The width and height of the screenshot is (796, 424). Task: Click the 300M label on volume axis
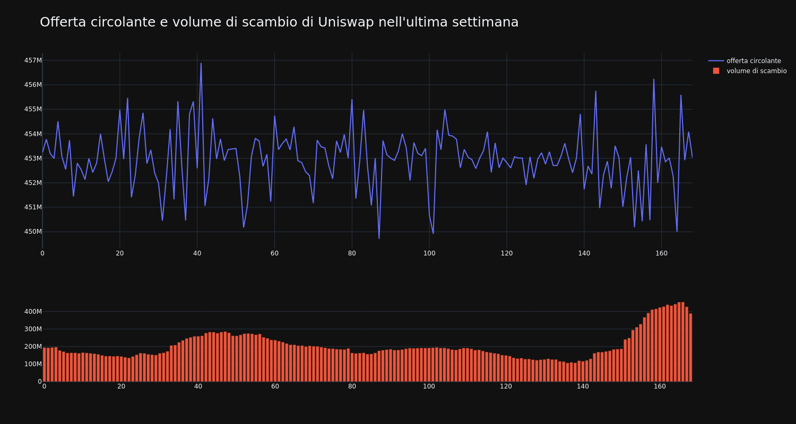point(33,329)
